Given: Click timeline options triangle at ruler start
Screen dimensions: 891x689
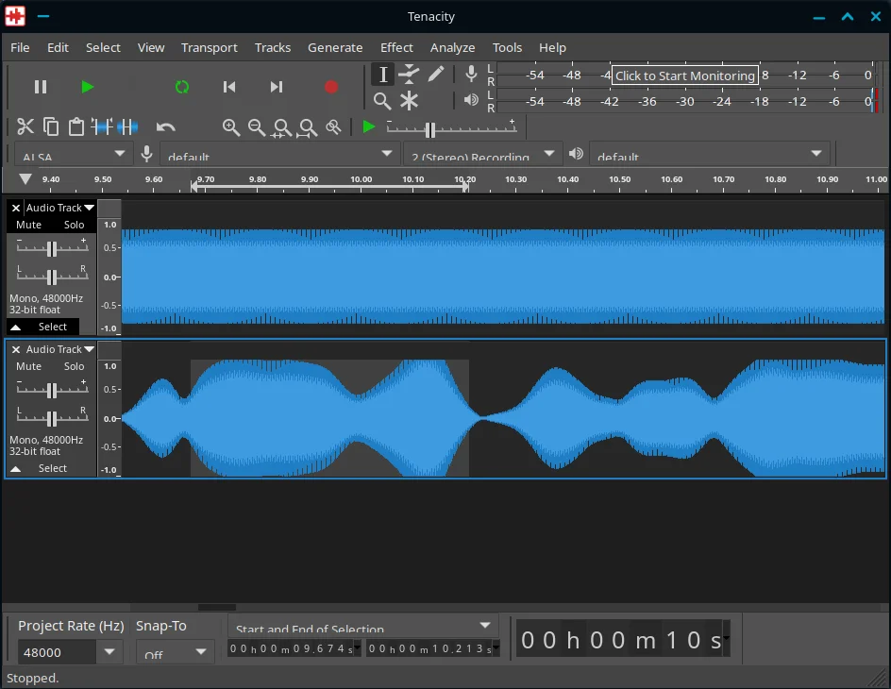Looking at the screenshot, I should coord(25,179).
